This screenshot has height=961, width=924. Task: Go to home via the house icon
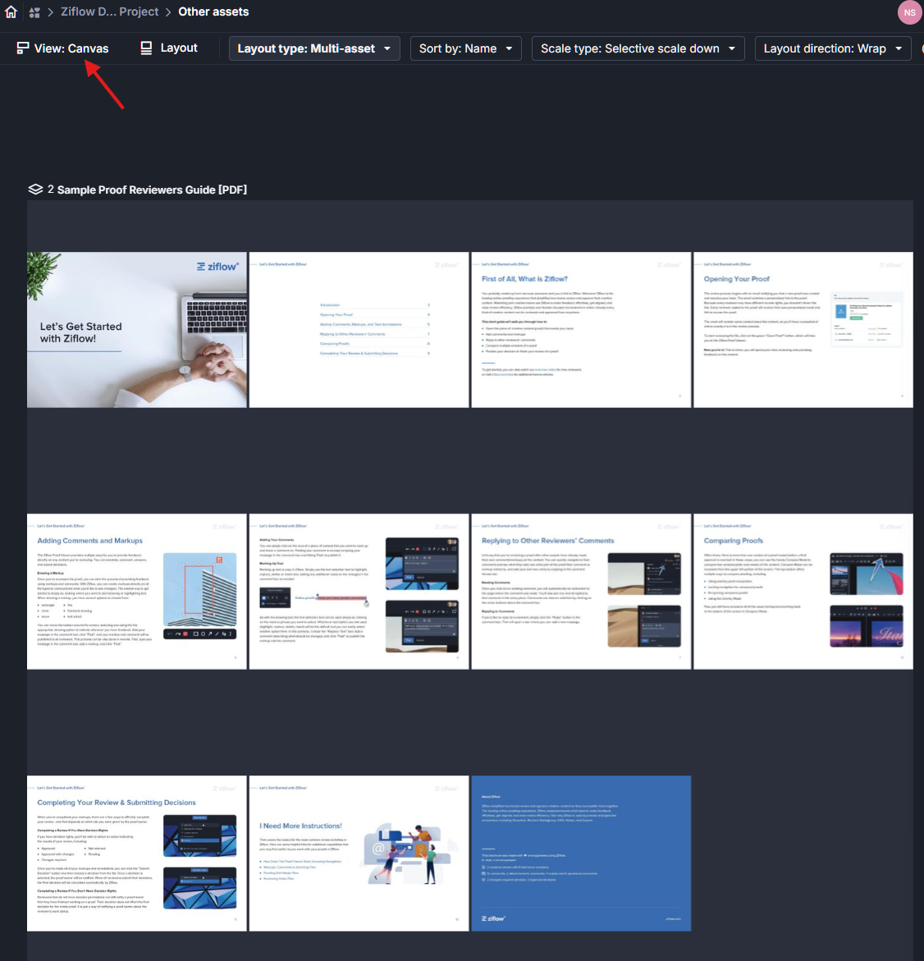11,11
